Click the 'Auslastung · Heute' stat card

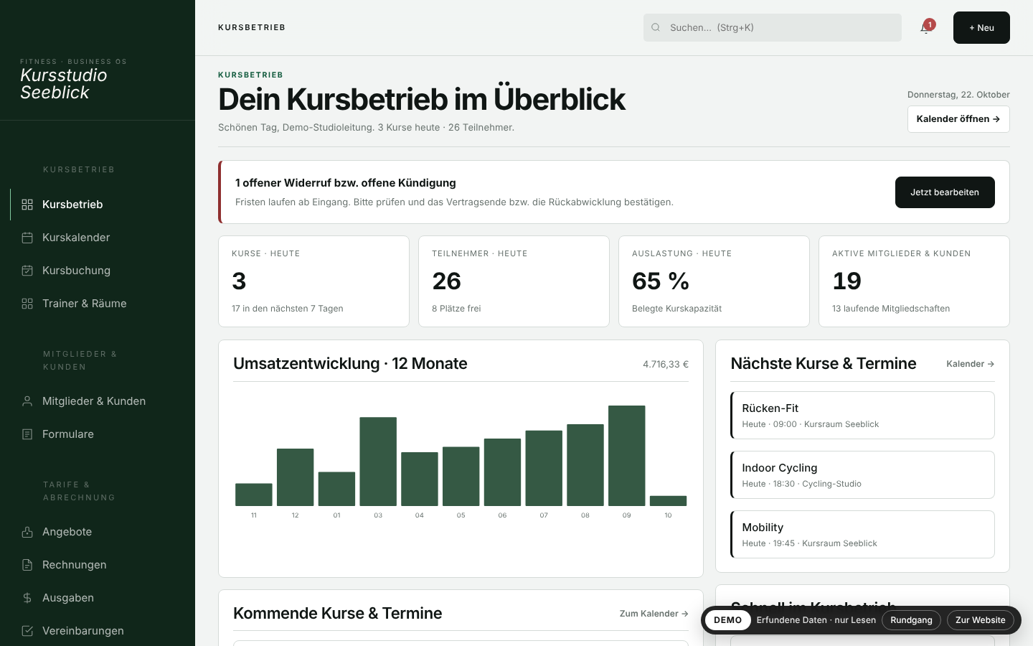coord(714,281)
